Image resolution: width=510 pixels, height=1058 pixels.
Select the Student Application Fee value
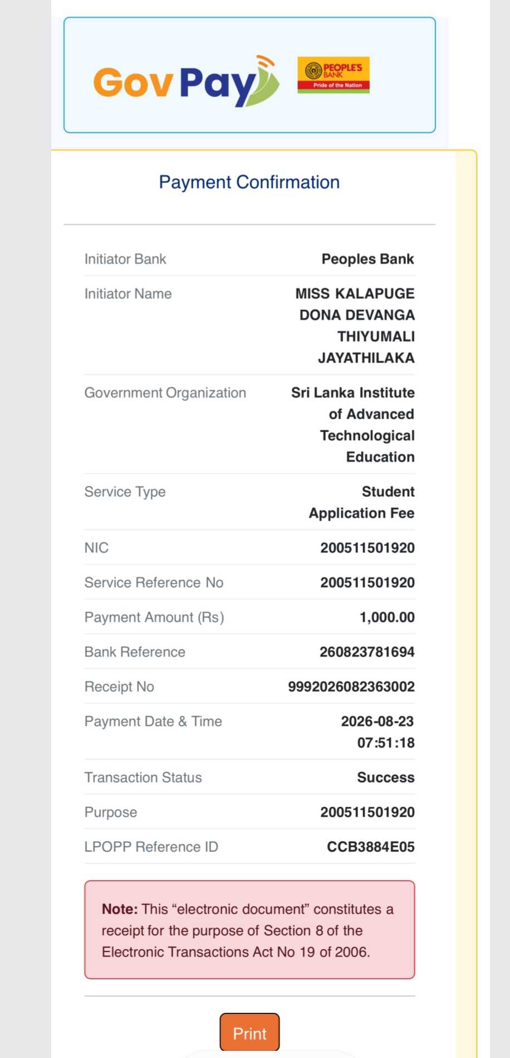(x=362, y=502)
